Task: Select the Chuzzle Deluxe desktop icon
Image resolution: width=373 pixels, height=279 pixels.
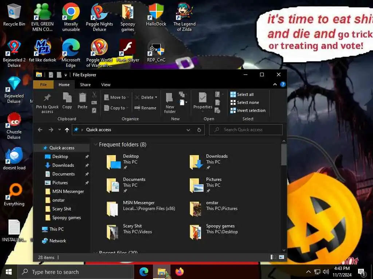Action: click(14, 126)
